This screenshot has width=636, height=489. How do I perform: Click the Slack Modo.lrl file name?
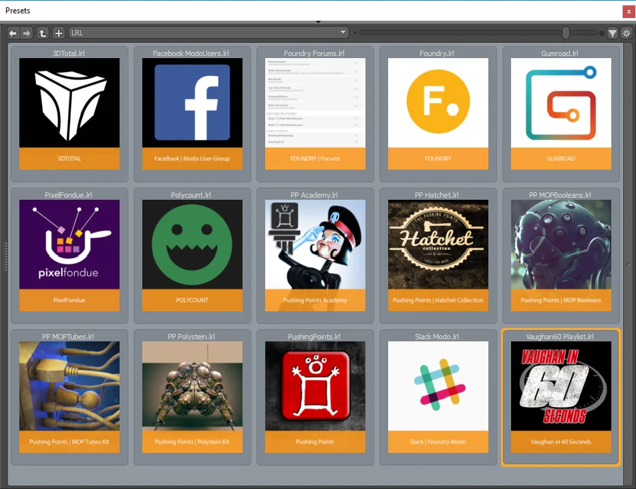pos(437,336)
